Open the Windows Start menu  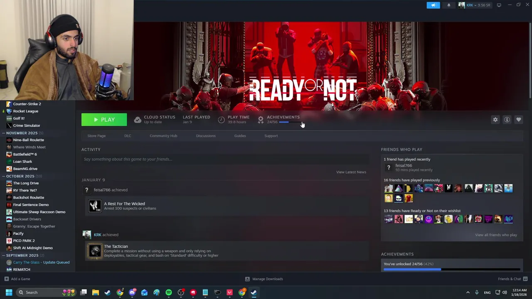(9, 292)
